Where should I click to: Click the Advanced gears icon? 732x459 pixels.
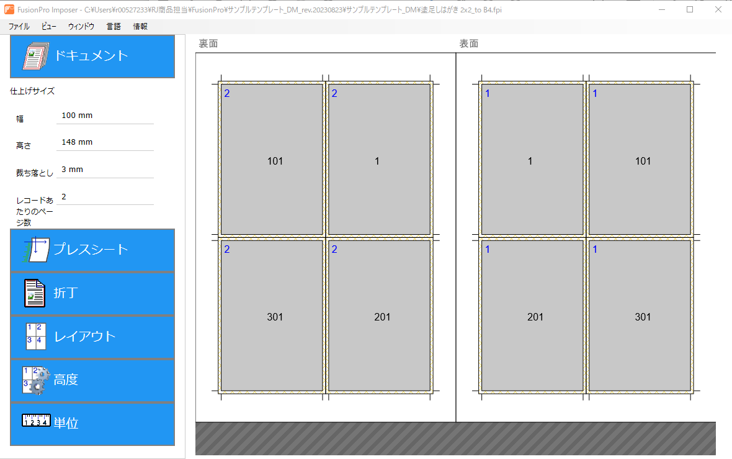35,379
